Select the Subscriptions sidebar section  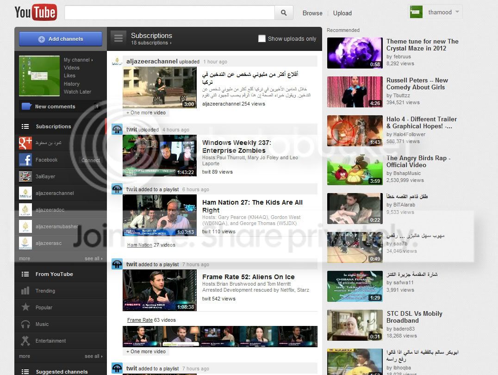60,126
